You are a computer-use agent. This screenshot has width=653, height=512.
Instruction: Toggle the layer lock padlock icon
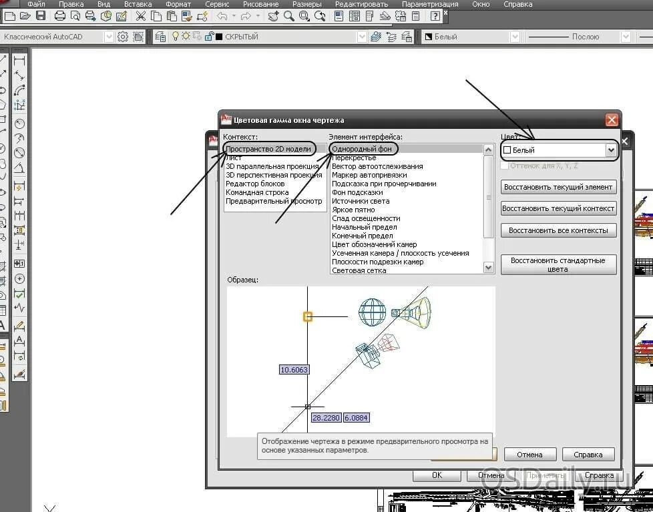[208, 37]
